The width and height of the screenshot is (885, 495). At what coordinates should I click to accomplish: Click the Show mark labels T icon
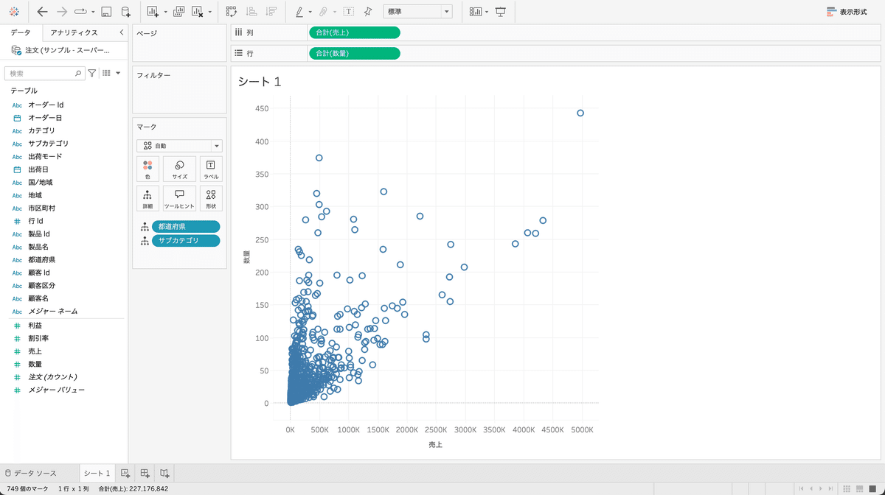pyautogui.click(x=348, y=12)
